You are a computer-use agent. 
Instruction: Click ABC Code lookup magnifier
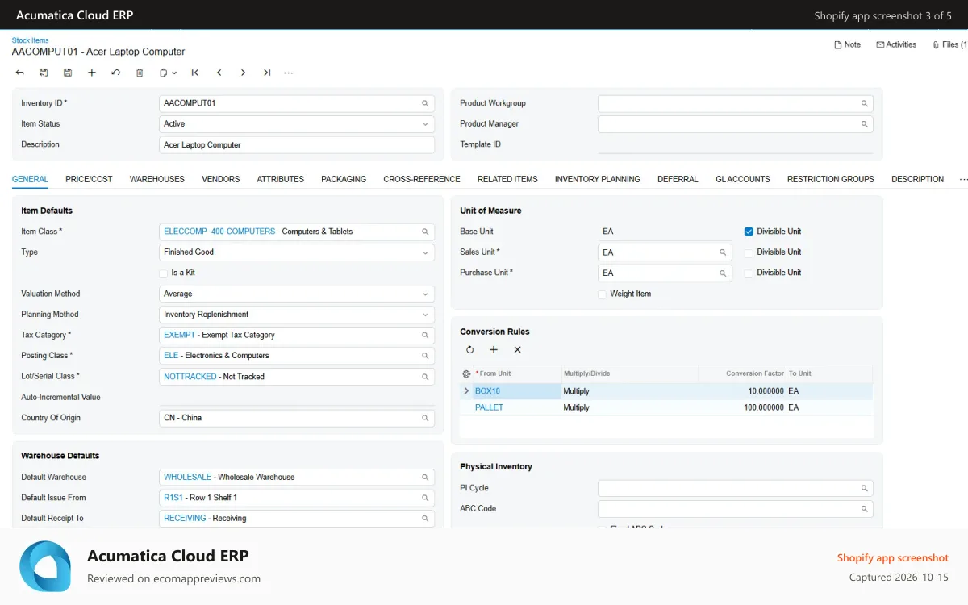click(x=864, y=509)
